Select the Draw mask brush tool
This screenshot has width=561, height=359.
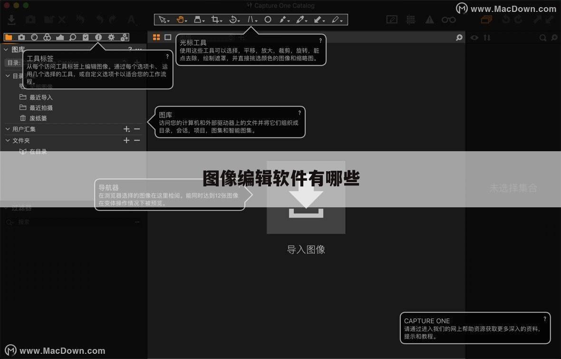click(x=283, y=19)
